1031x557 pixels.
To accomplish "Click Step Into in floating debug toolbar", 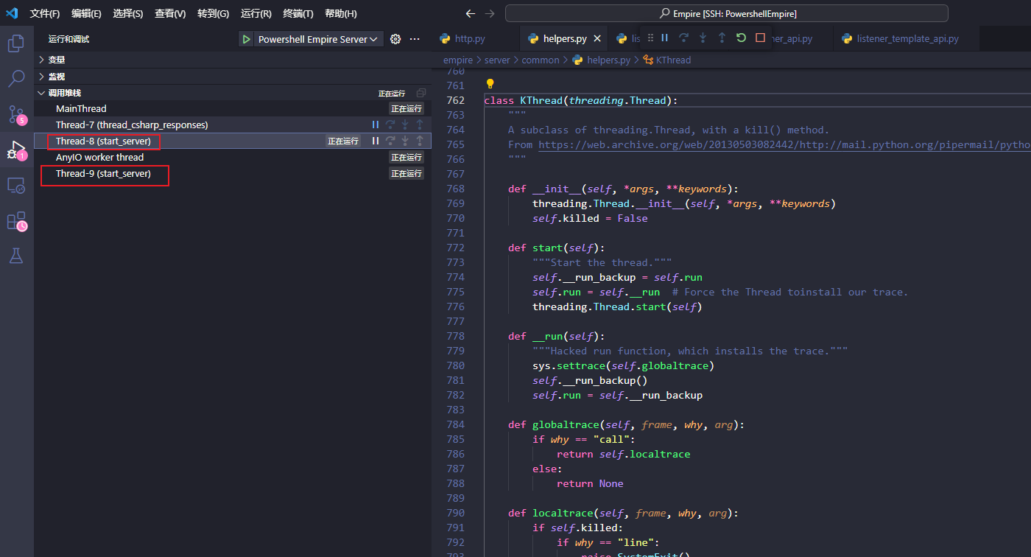I will [703, 38].
